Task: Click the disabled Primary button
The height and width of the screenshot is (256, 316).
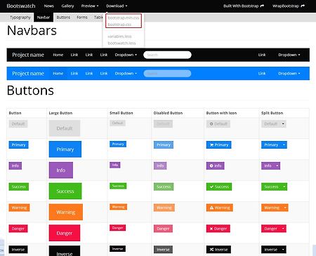Action: click(164, 144)
